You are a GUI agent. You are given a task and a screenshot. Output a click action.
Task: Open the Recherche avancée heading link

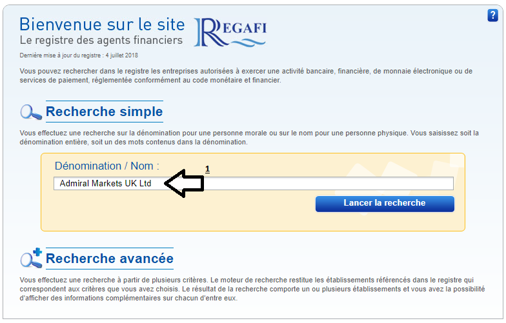click(x=110, y=259)
